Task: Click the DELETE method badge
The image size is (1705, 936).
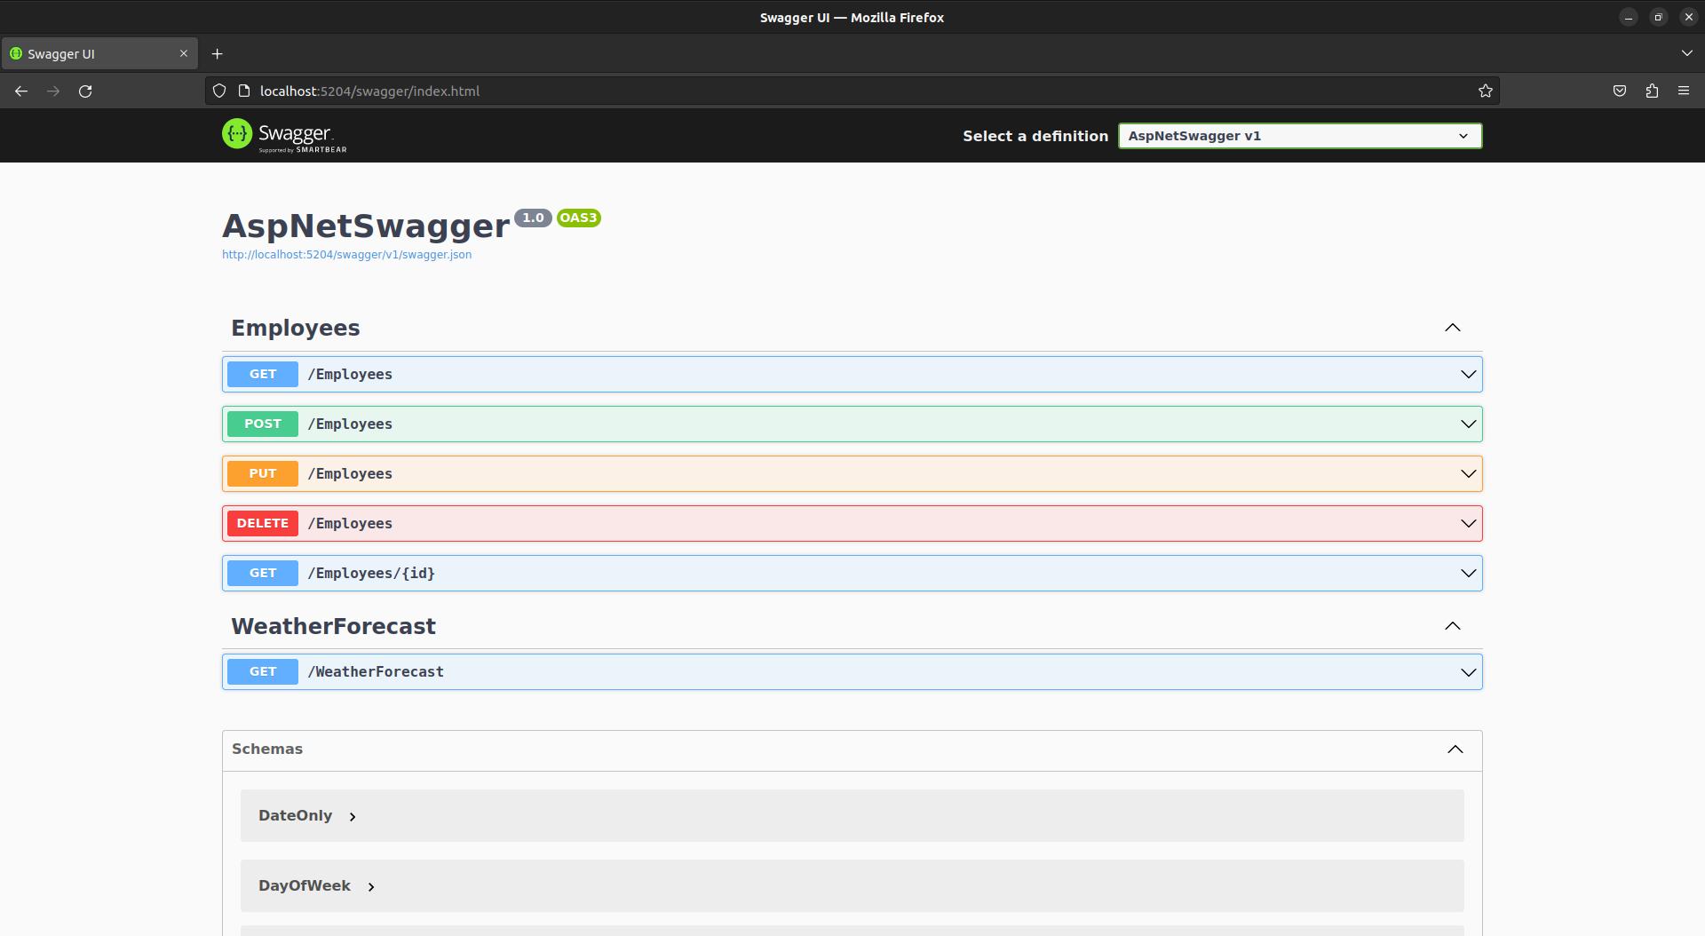Action: click(x=263, y=523)
